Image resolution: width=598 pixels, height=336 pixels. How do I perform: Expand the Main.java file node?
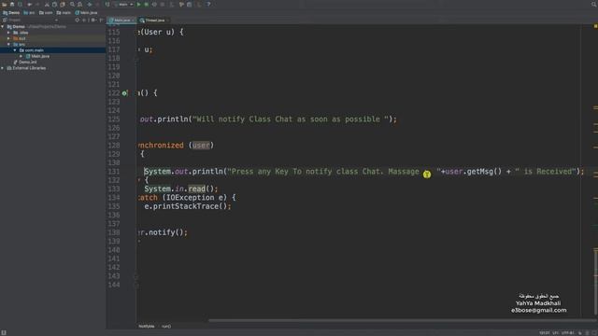point(21,56)
